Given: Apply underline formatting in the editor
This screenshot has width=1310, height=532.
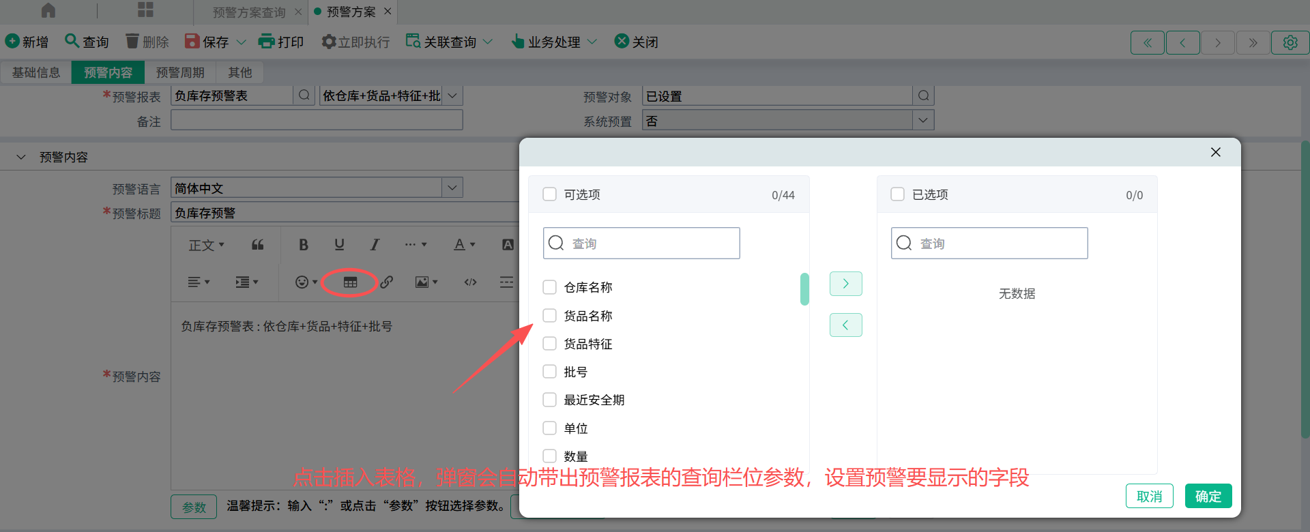Looking at the screenshot, I should pos(339,245).
